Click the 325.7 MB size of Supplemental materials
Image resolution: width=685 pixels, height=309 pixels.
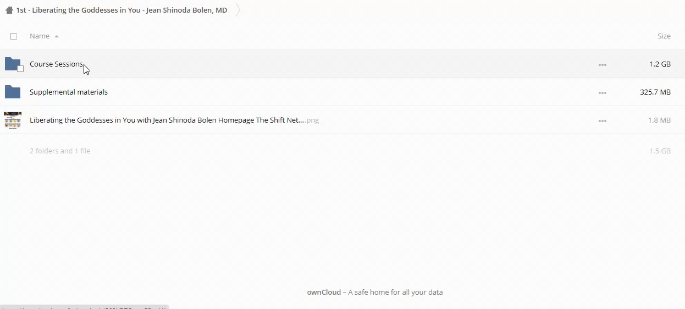pos(655,92)
